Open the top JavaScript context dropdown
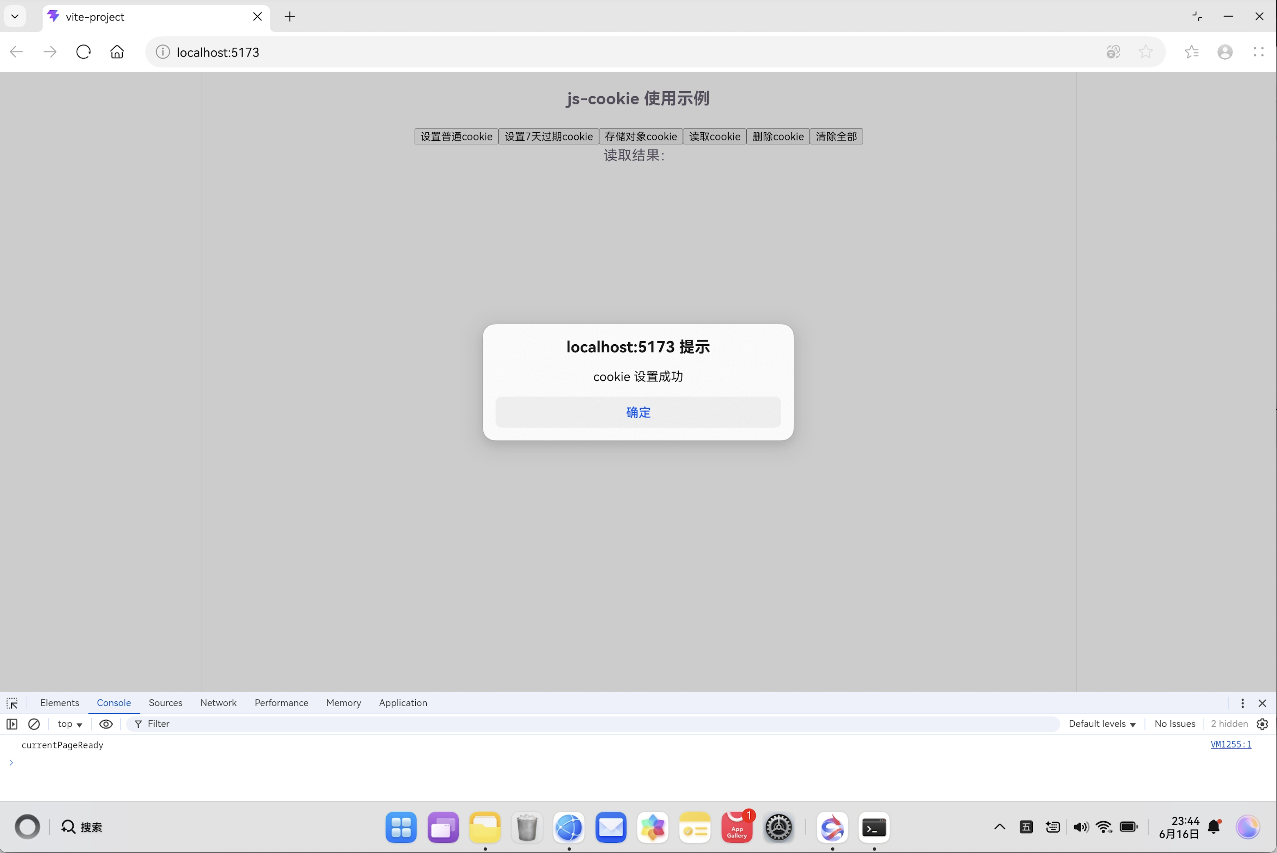Screen dimensions: 1277x853 click(69, 724)
